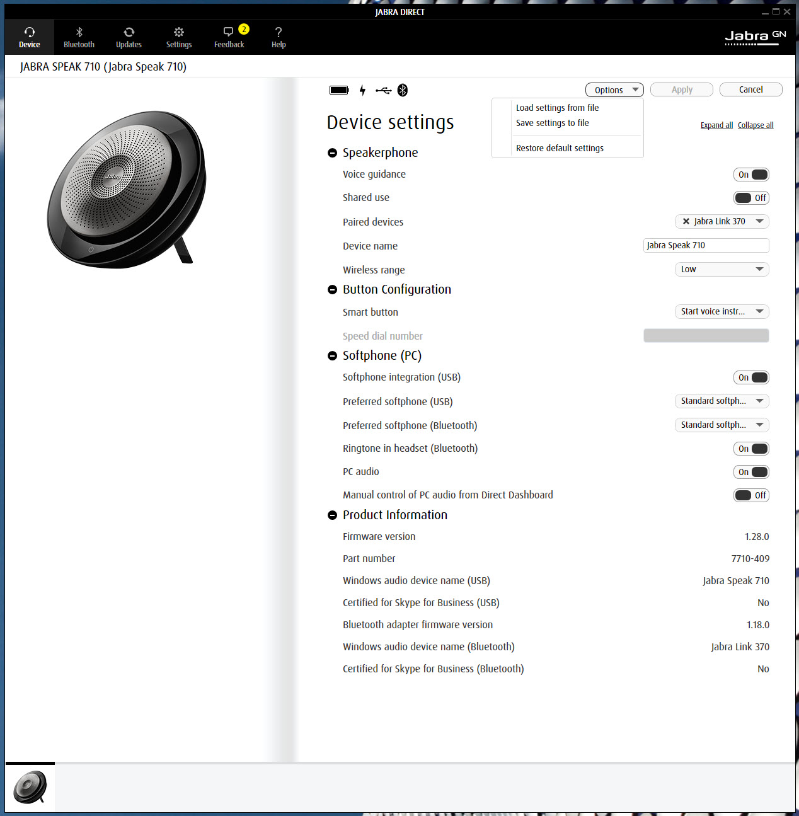Click the Device name input field
The image size is (799, 816).
click(x=706, y=245)
